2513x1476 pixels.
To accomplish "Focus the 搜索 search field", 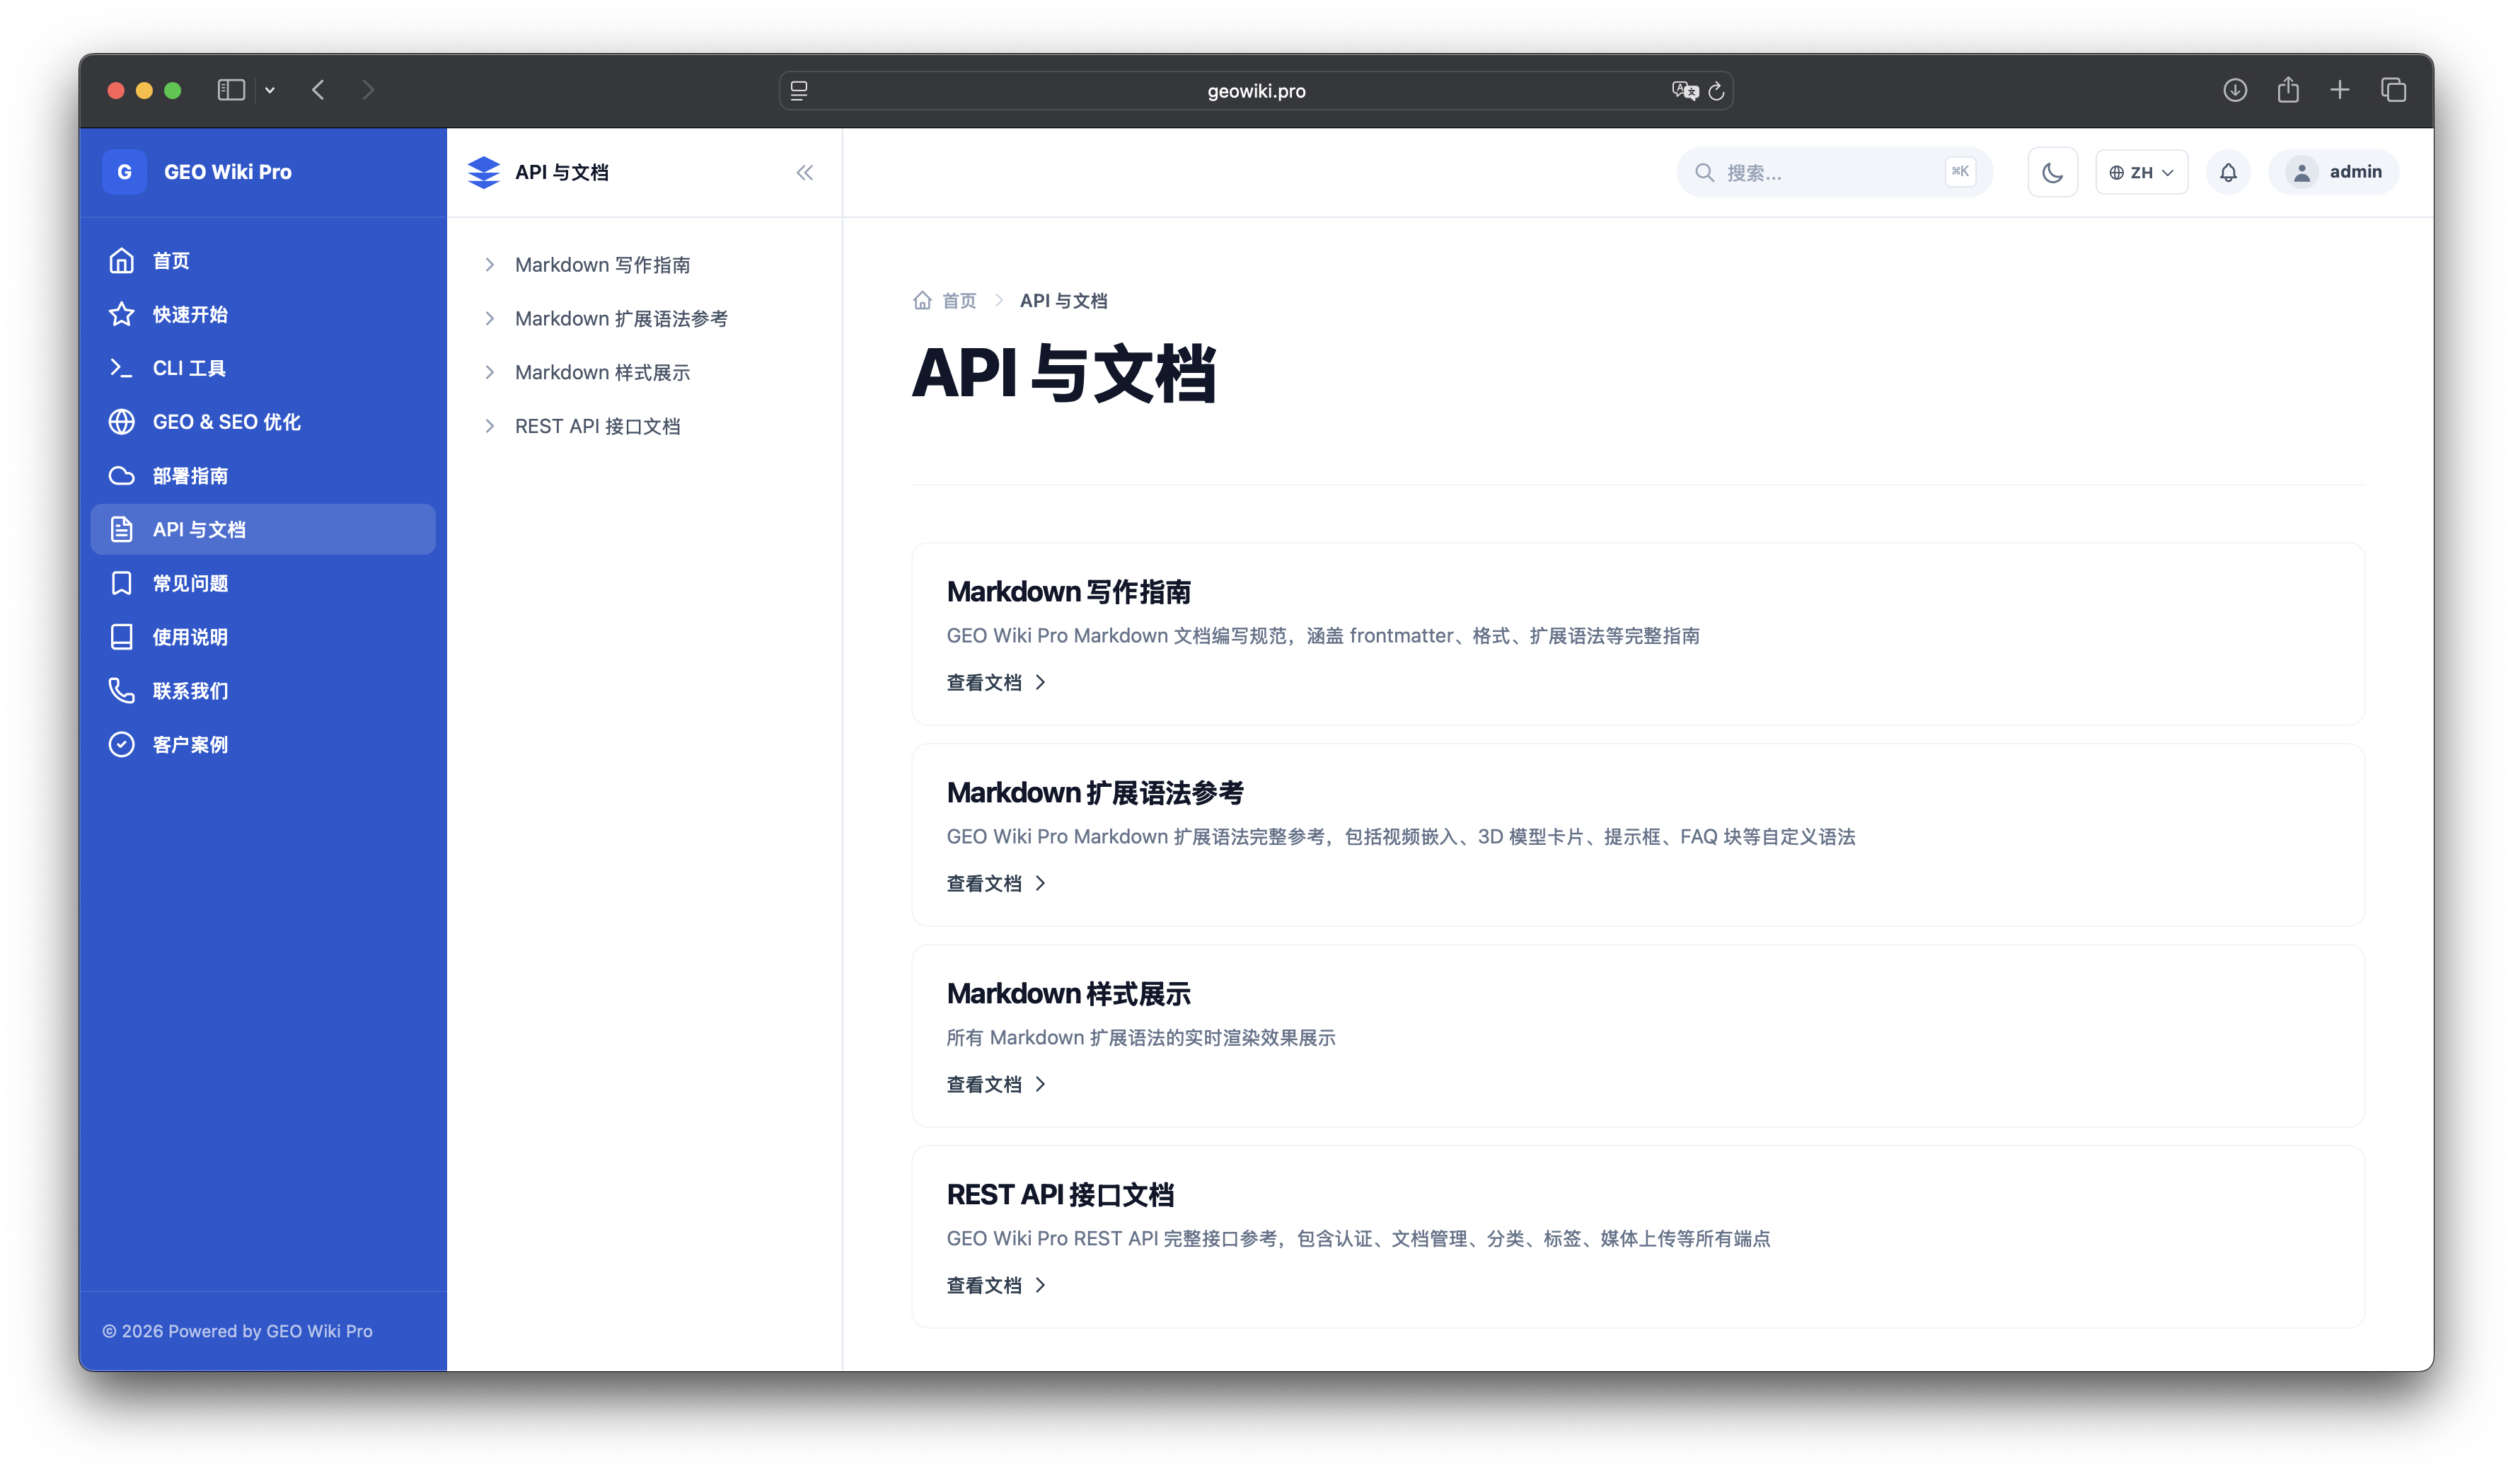I will (x=1834, y=173).
